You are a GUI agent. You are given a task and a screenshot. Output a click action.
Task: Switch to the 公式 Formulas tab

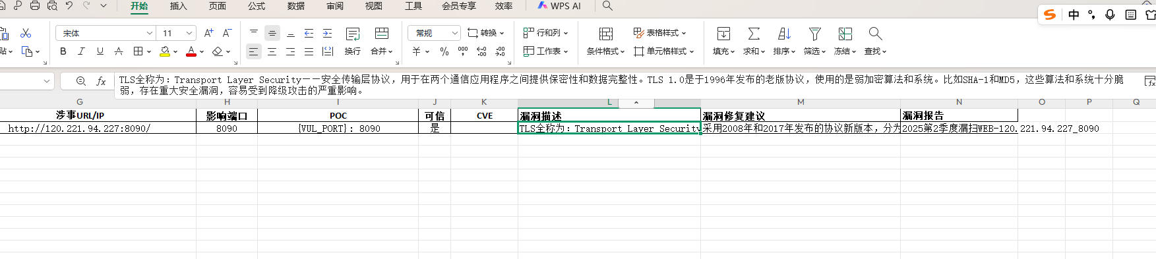(x=257, y=6)
